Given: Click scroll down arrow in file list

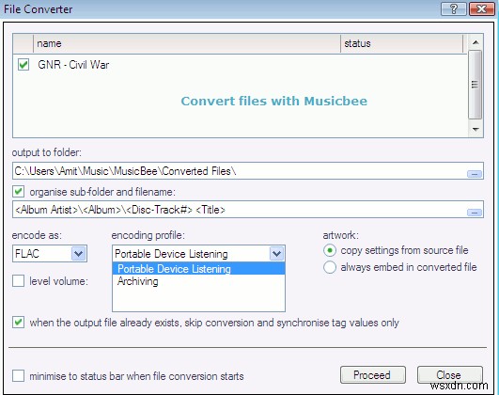Looking at the screenshot, I should coord(476,130).
